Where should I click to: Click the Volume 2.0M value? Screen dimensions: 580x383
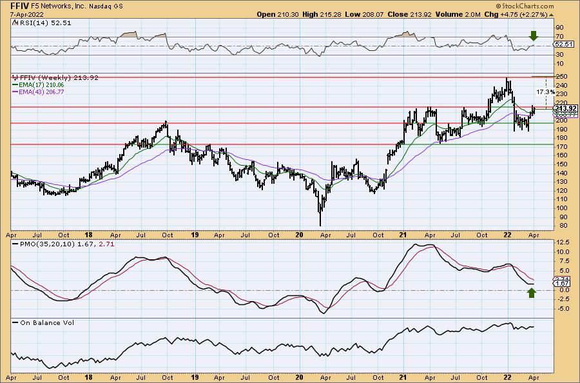[458, 14]
